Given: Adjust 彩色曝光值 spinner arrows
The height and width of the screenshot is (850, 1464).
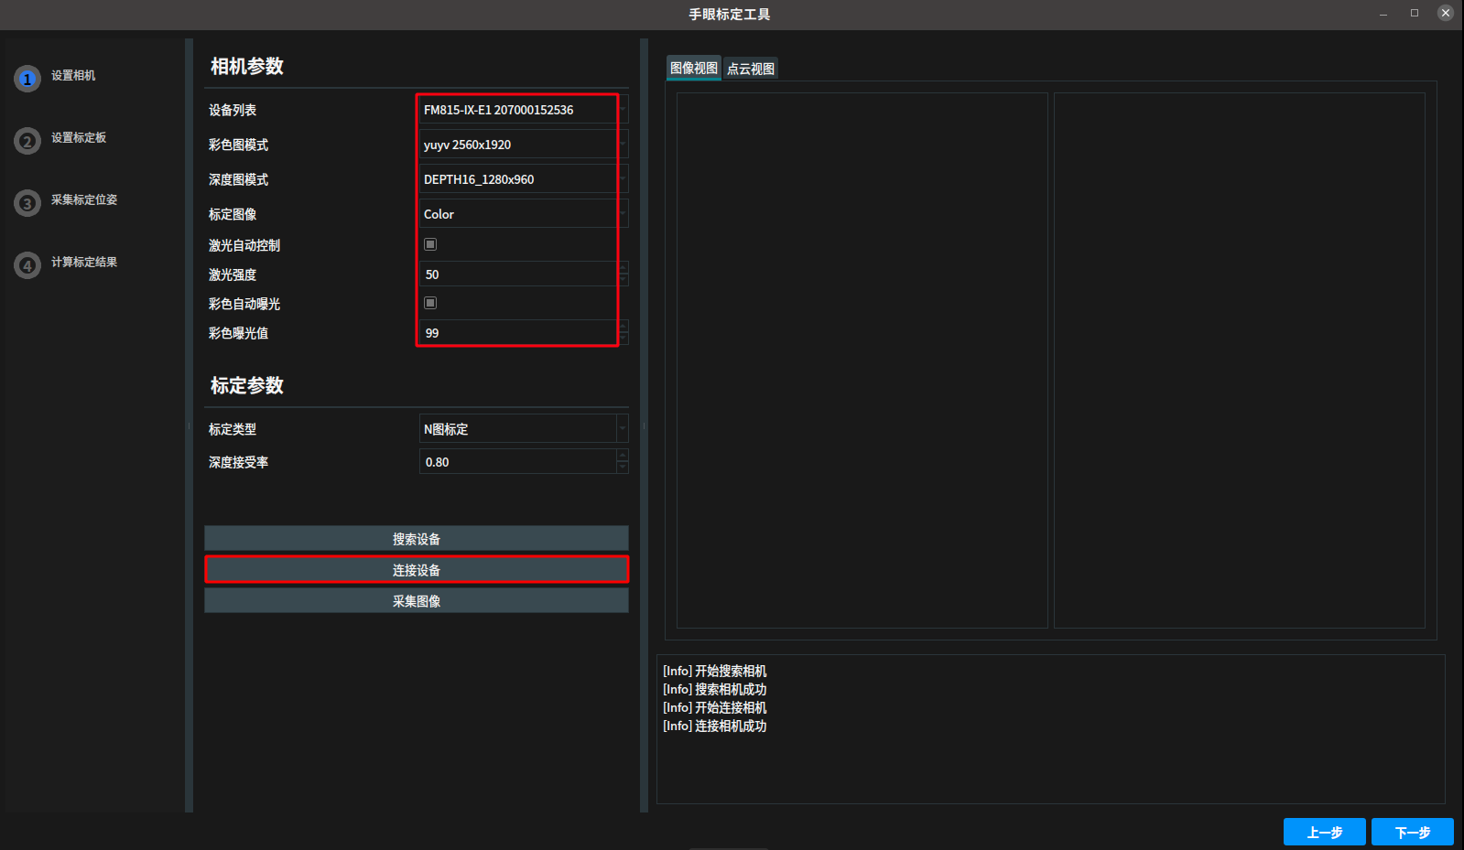Looking at the screenshot, I should [623, 333].
